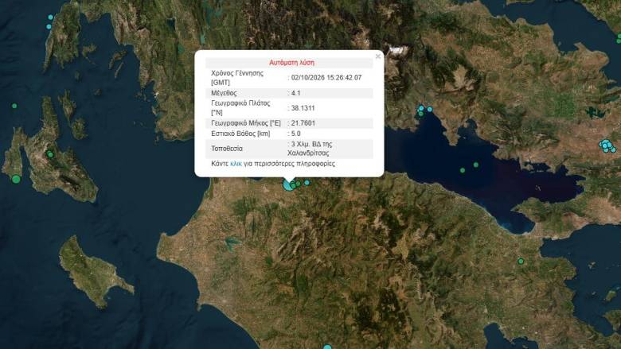
Task: Select the large epicenter marker under the popup
Action: point(288,184)
